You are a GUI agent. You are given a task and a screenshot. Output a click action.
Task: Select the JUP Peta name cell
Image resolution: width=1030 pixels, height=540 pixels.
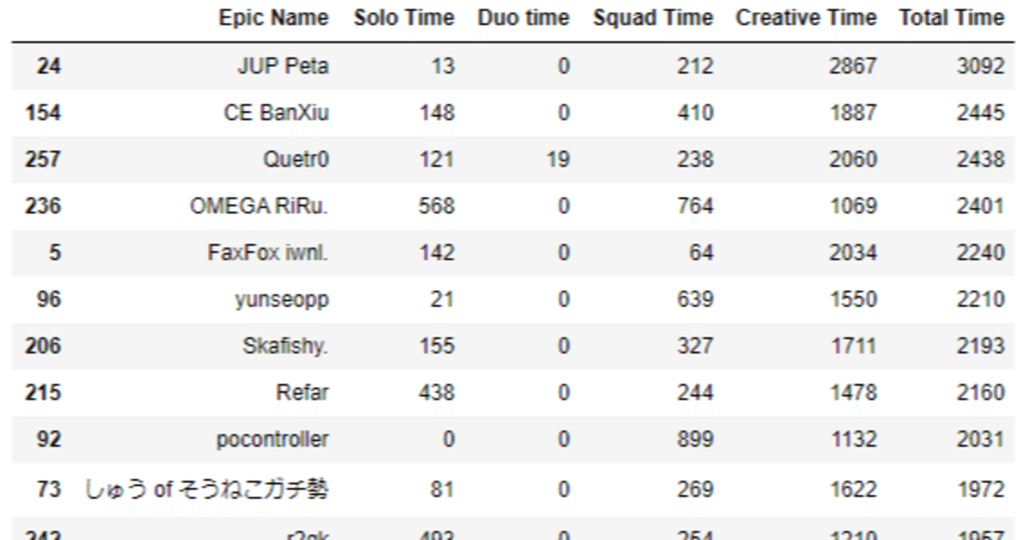pyautogui.click(x=282, y=65)
